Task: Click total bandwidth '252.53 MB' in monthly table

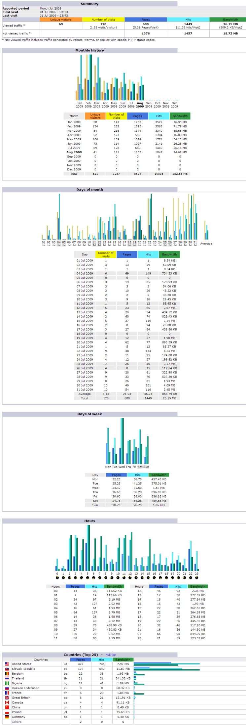Action: point(180,173)
